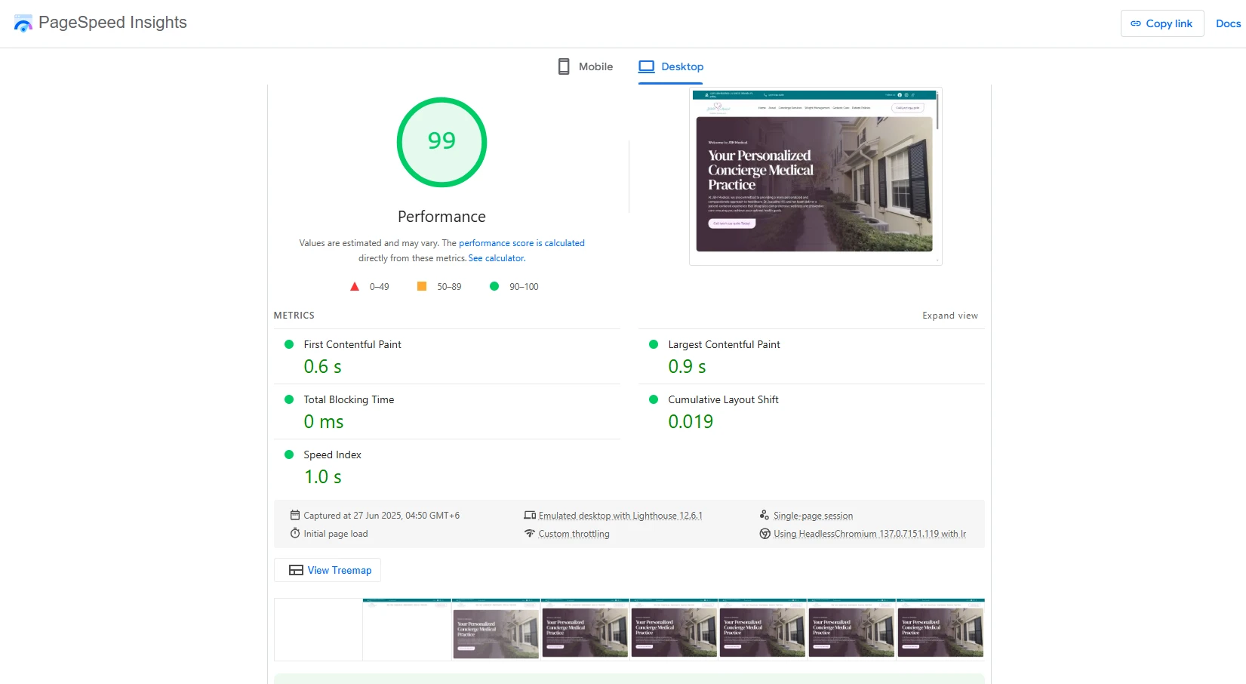Click the globe icon beside HeadlessChromium text
Image resolution: width=1246 pixels, height=684 pixels.
coord(765,533)
